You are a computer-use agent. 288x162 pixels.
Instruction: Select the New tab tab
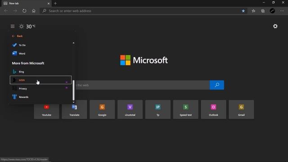[27, 4]
